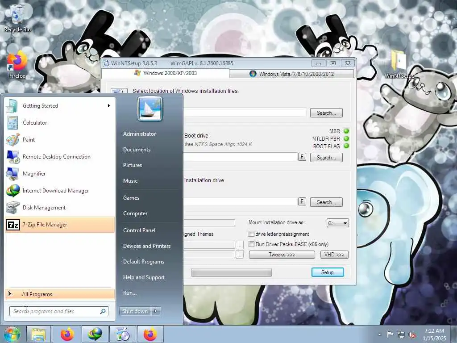Open Help and Support
This screenshot has width=457, height=343.
[144, 277]
